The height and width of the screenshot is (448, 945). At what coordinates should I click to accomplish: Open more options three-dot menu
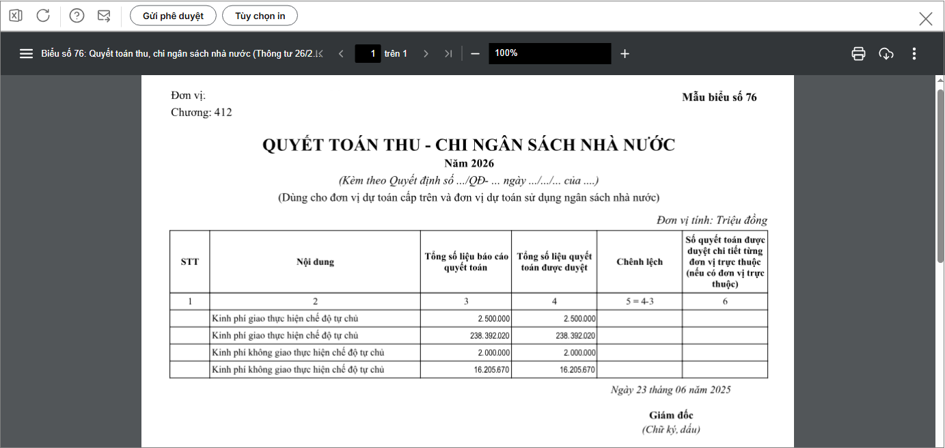pyautogui.click(x=914, y=53)
